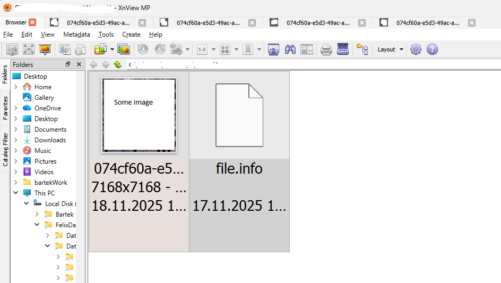Expand the OneDrive tree node
This screenshot has width=501, height=283.
click(x=16, y=108)
